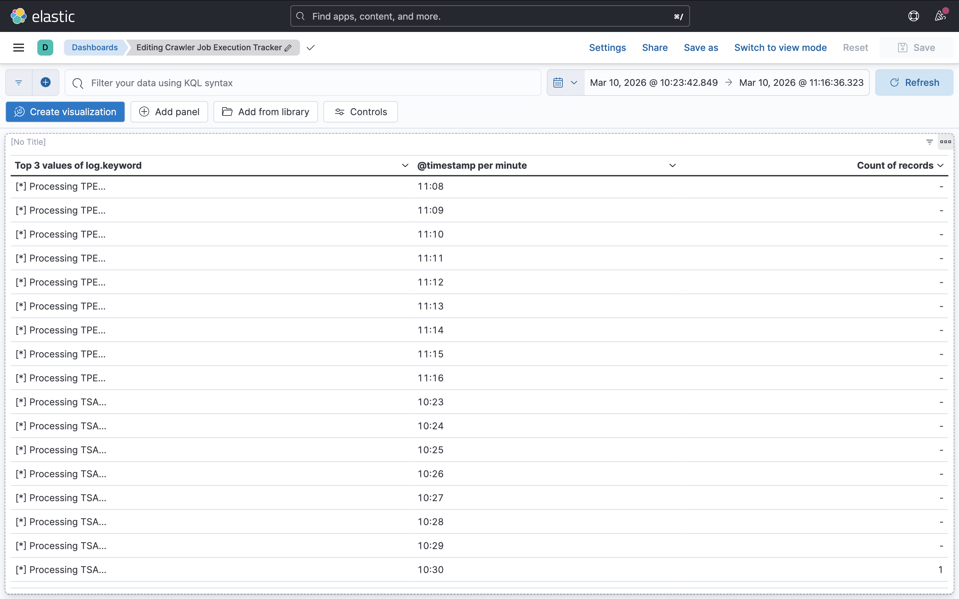Open panel options three-dots menu

pyautogui.click(x=945, y=142)
